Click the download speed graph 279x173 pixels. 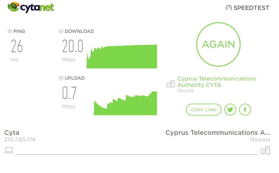(122, 57)
